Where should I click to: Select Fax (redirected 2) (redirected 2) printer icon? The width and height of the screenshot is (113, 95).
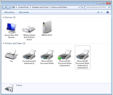click(x=29, y=54)
